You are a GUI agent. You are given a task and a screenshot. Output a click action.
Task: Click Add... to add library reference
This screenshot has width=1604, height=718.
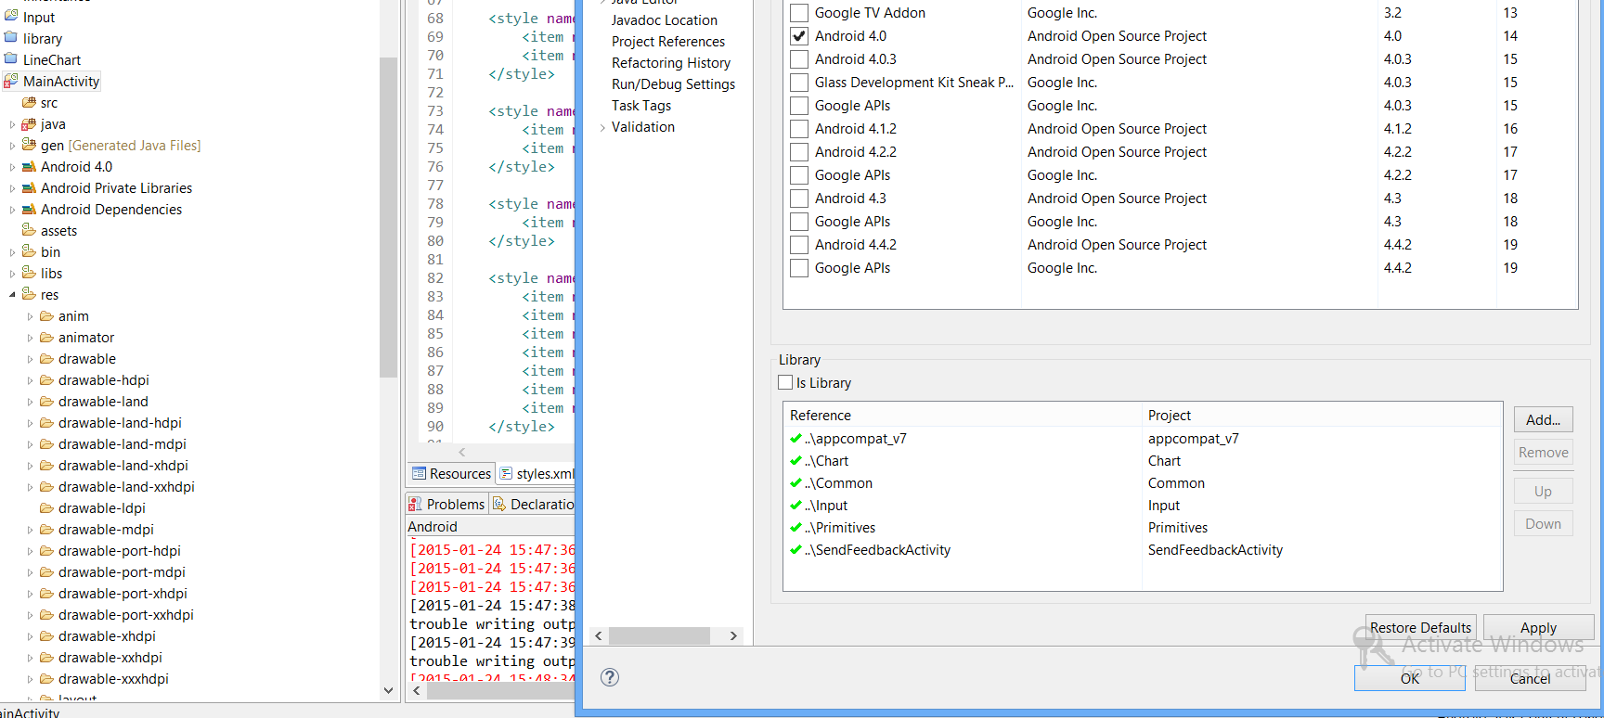click(1543, 419)
